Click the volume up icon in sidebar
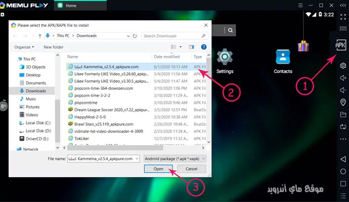The image size is (349, 202). 343,78
